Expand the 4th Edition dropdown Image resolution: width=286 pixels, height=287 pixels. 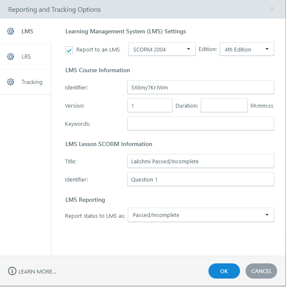pos(247,49)
